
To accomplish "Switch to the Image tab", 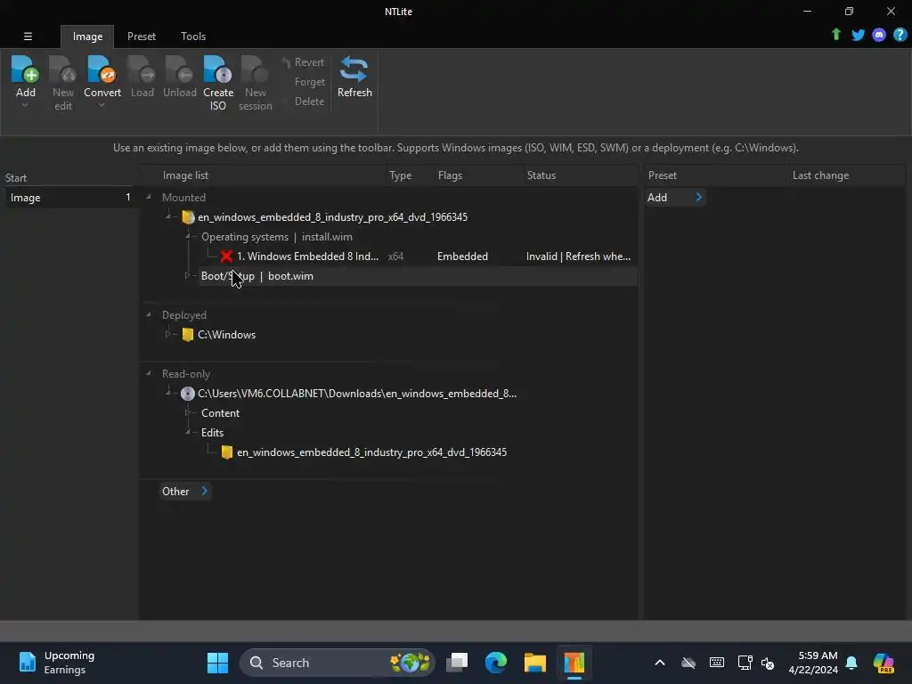I will point(87,36).
